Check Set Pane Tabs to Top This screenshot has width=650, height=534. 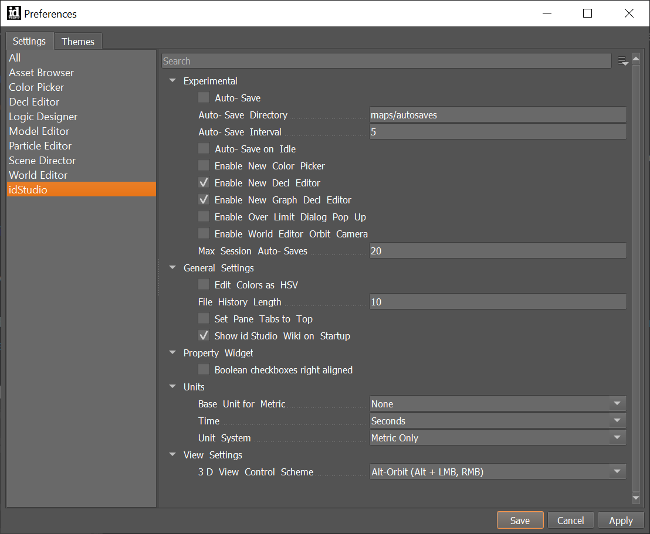tap(204, 318)
